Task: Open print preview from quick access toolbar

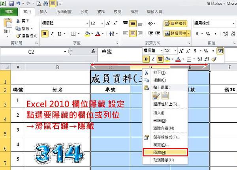Action: point(39,4)
